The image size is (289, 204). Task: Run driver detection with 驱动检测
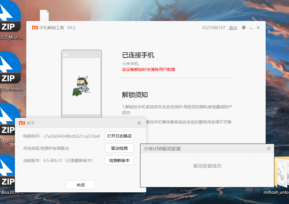pyautogui.click(x=119, y=148)
